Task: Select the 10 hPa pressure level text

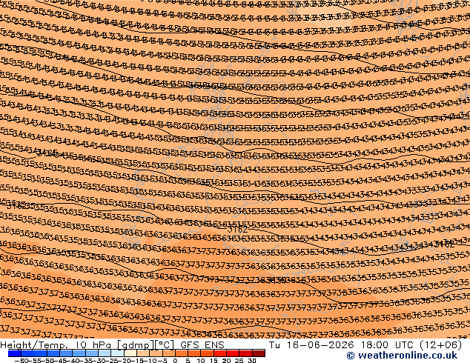Action: 93,345
